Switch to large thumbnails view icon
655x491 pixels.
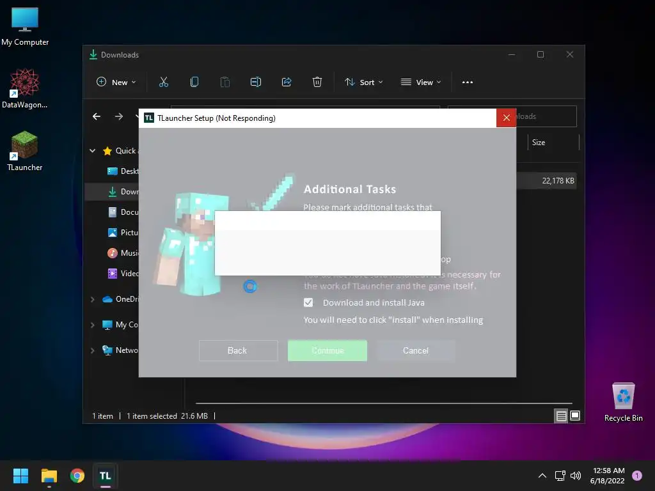(x=575, y=416)
